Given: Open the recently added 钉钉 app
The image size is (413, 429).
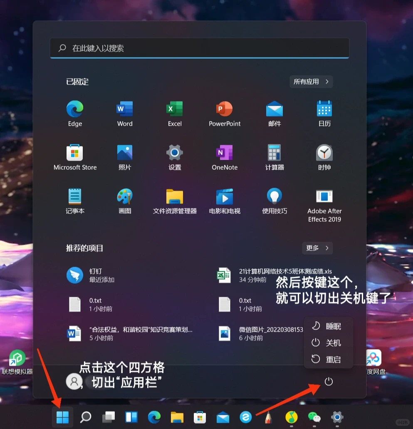Looking at the screenshot, I should click(x=75, y=275).
